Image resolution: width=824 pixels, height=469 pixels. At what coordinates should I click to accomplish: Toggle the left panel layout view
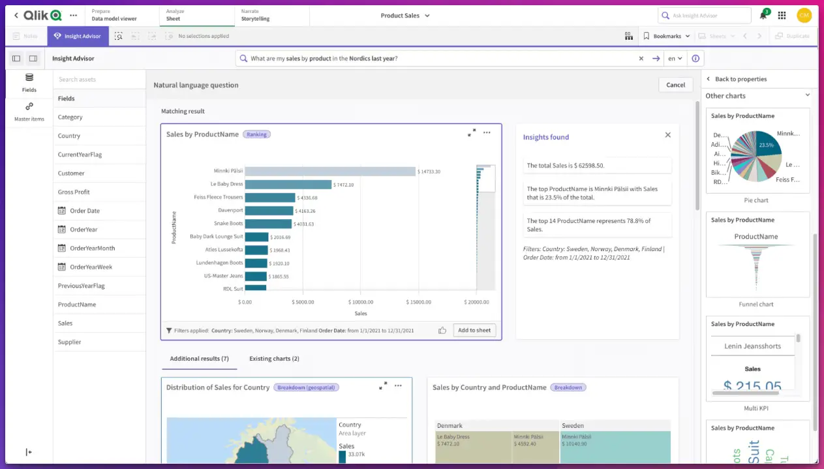click(16, 58)
